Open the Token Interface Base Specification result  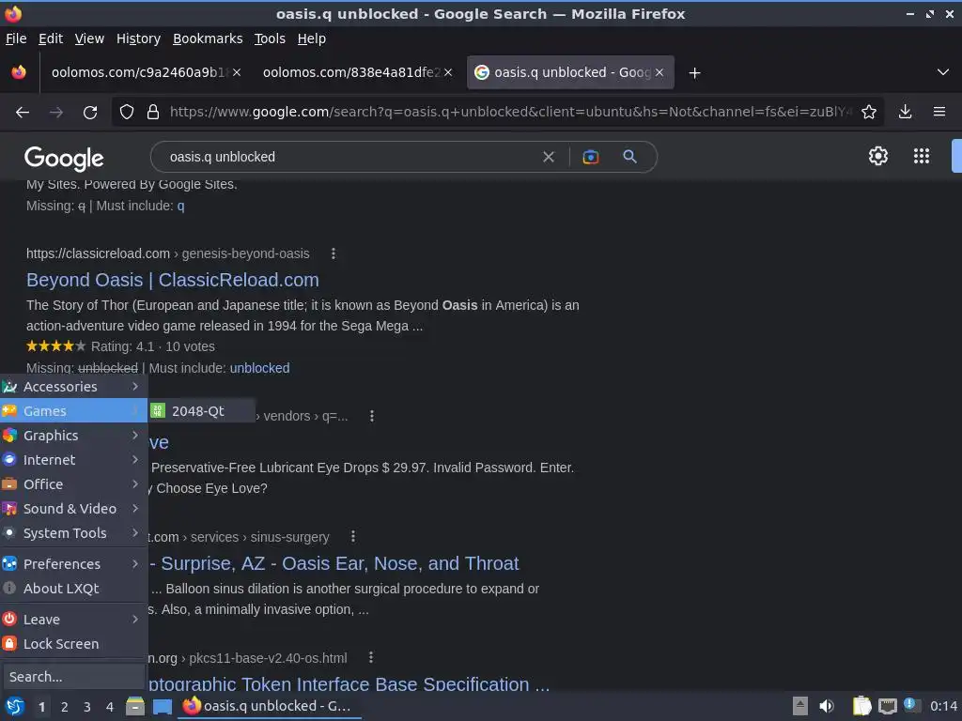coord(349,683)
